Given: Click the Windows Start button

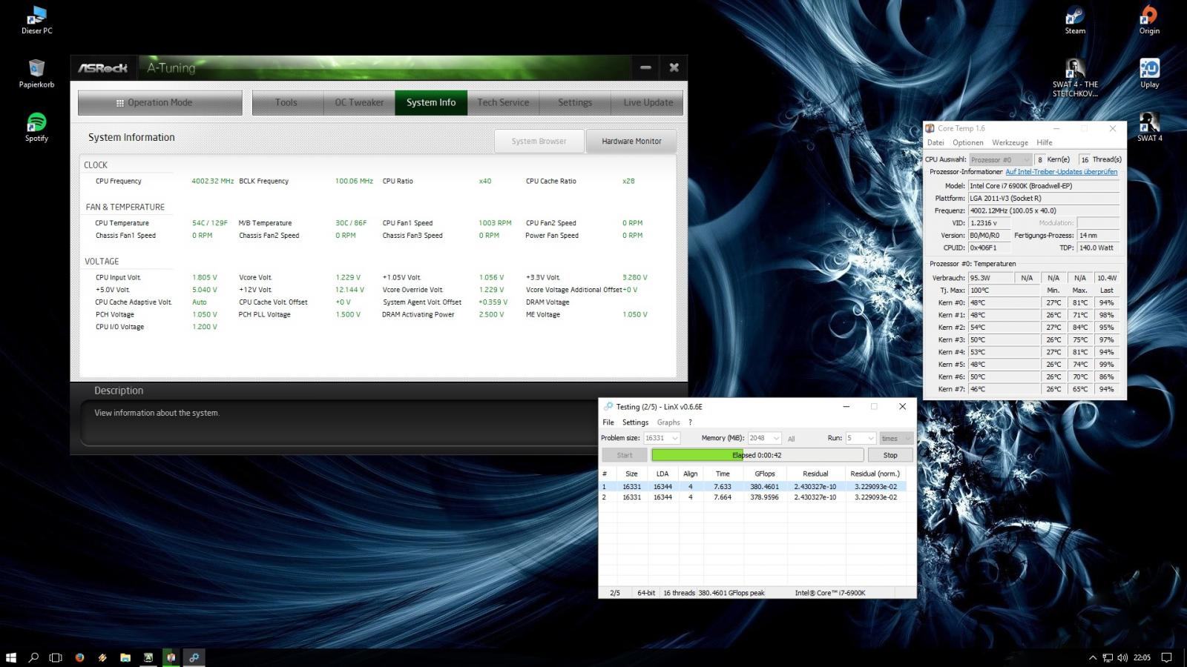Looking at the screenshot, I should click(11, 657).
